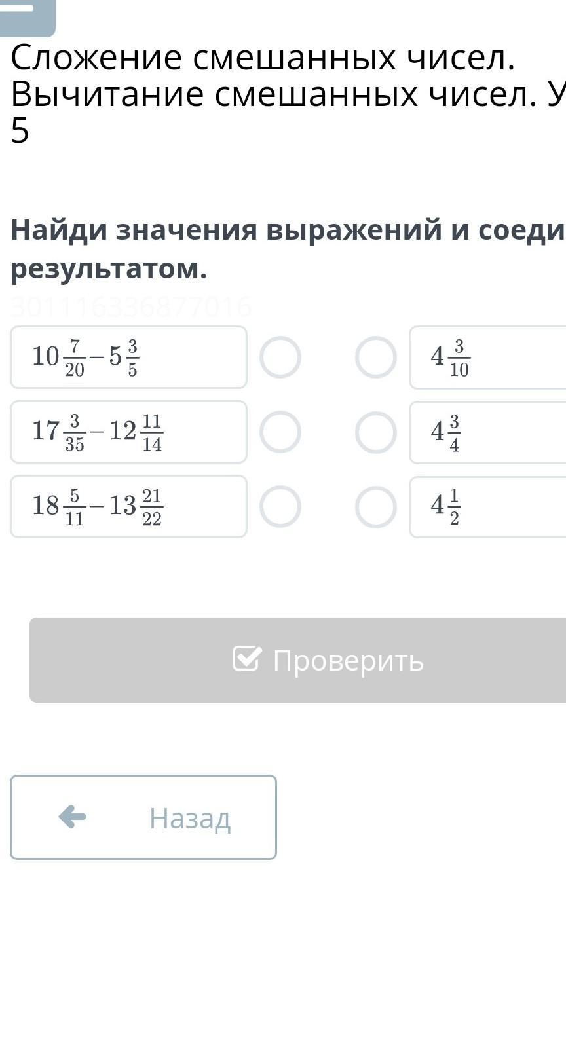Click the faint ID number 301116336877016

(131, 306)
